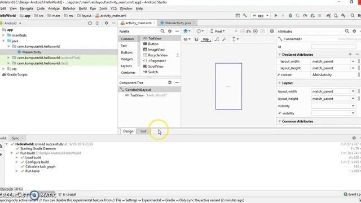Add a declared attribute with plus icon
The height and width of the screenshot is (203, 361).
(350, 54)
